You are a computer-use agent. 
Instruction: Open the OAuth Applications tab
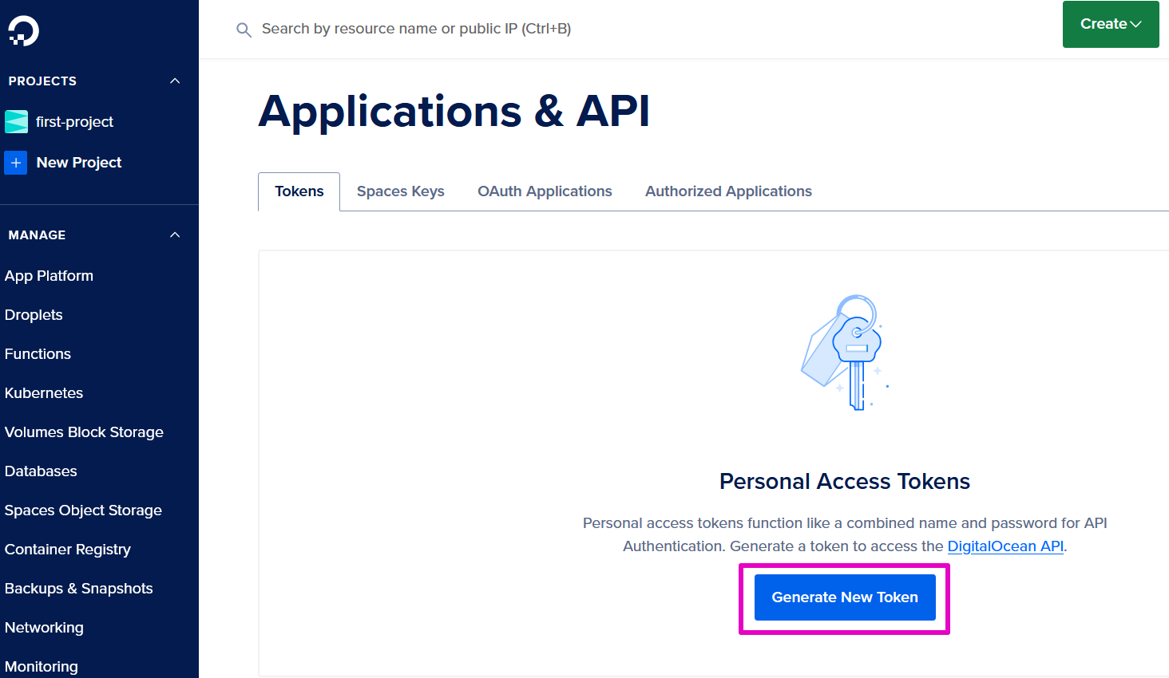[545, 191]
